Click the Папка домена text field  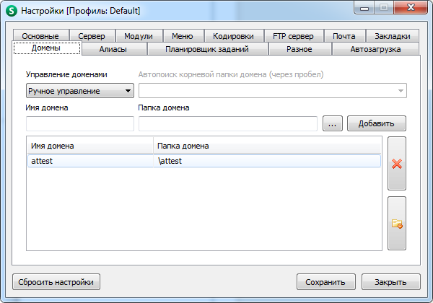227,123
